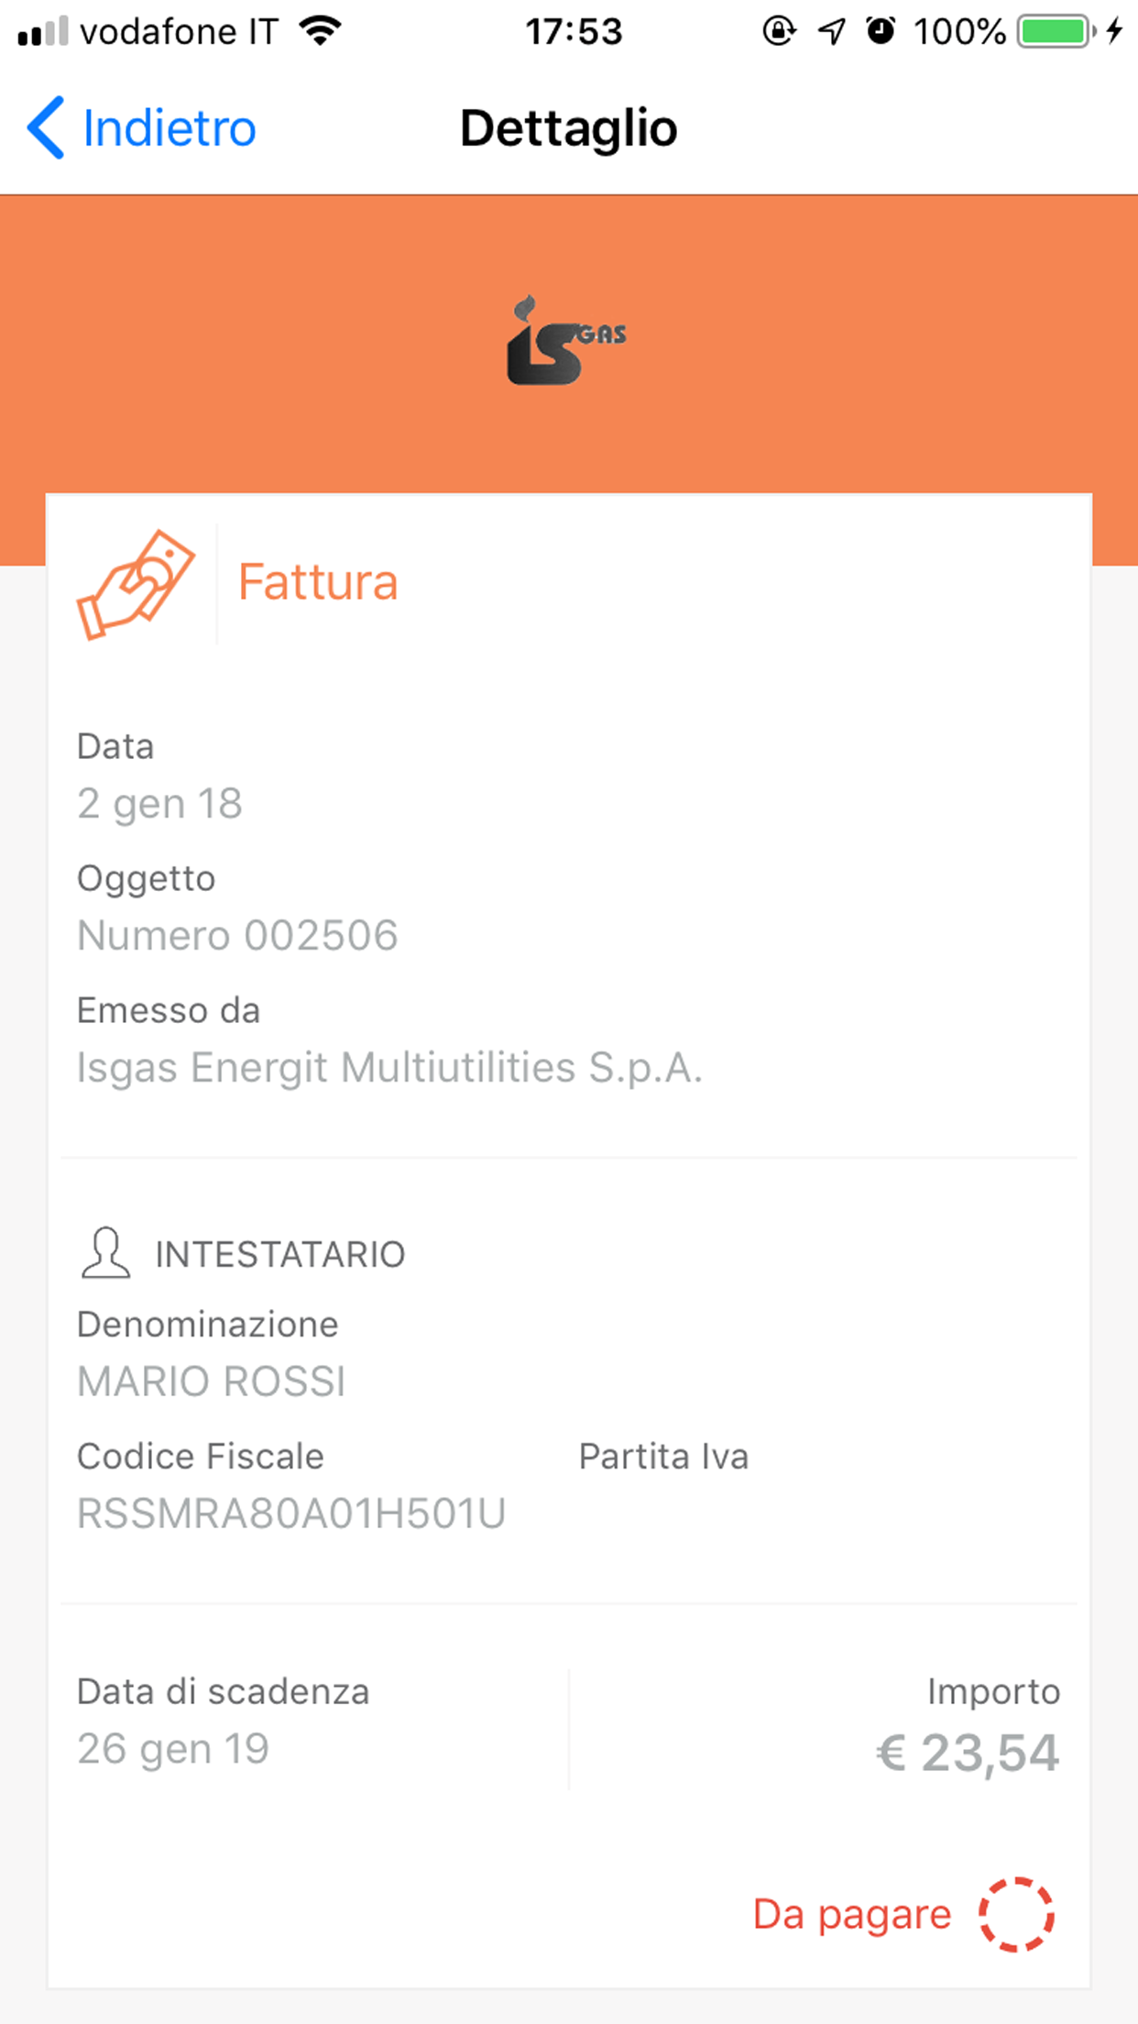
Task: Tap the Intestatario person silhouette icon
Action: (x=105, y=1252)
